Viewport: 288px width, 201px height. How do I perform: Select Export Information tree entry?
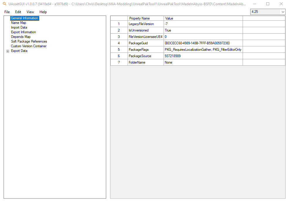pos(23,32)
